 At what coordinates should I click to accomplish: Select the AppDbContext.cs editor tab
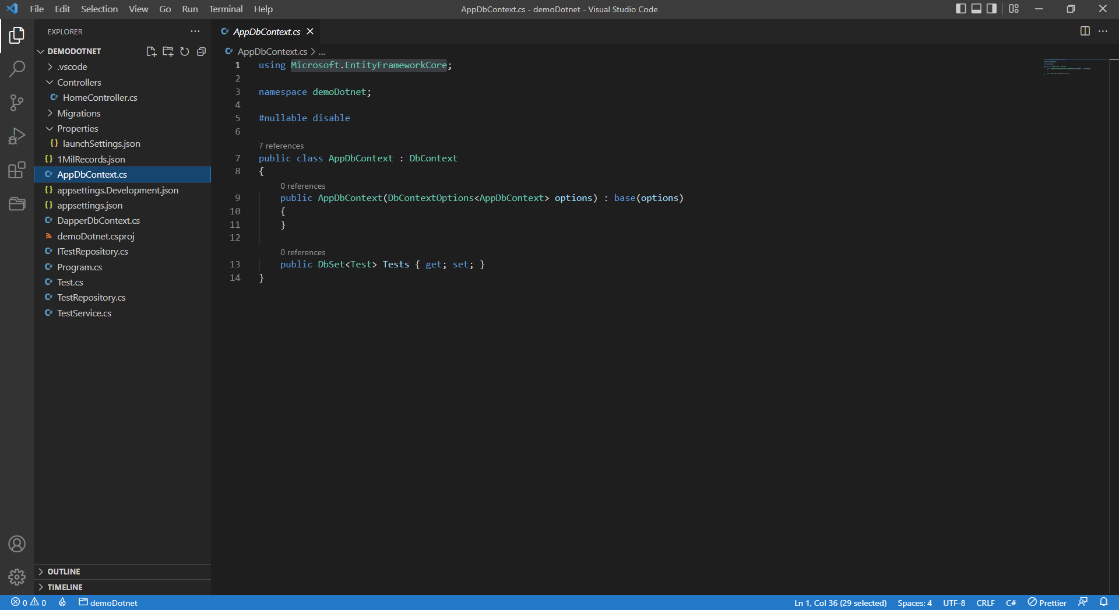coord(266,31)
